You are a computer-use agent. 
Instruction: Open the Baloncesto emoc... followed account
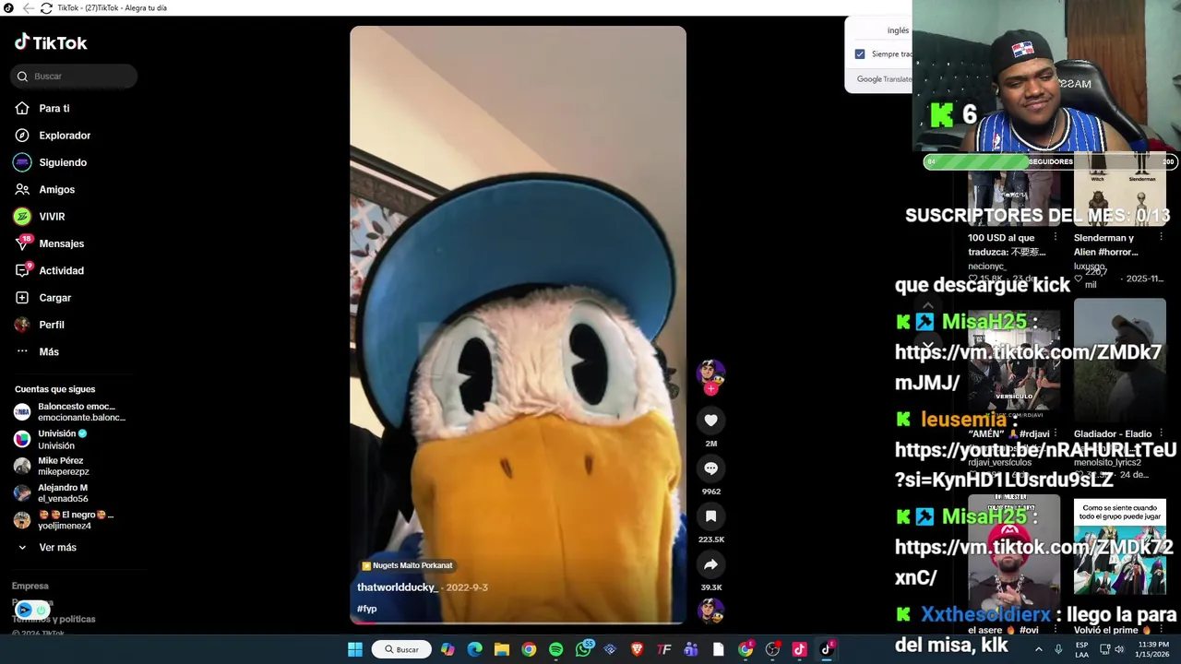70,412
